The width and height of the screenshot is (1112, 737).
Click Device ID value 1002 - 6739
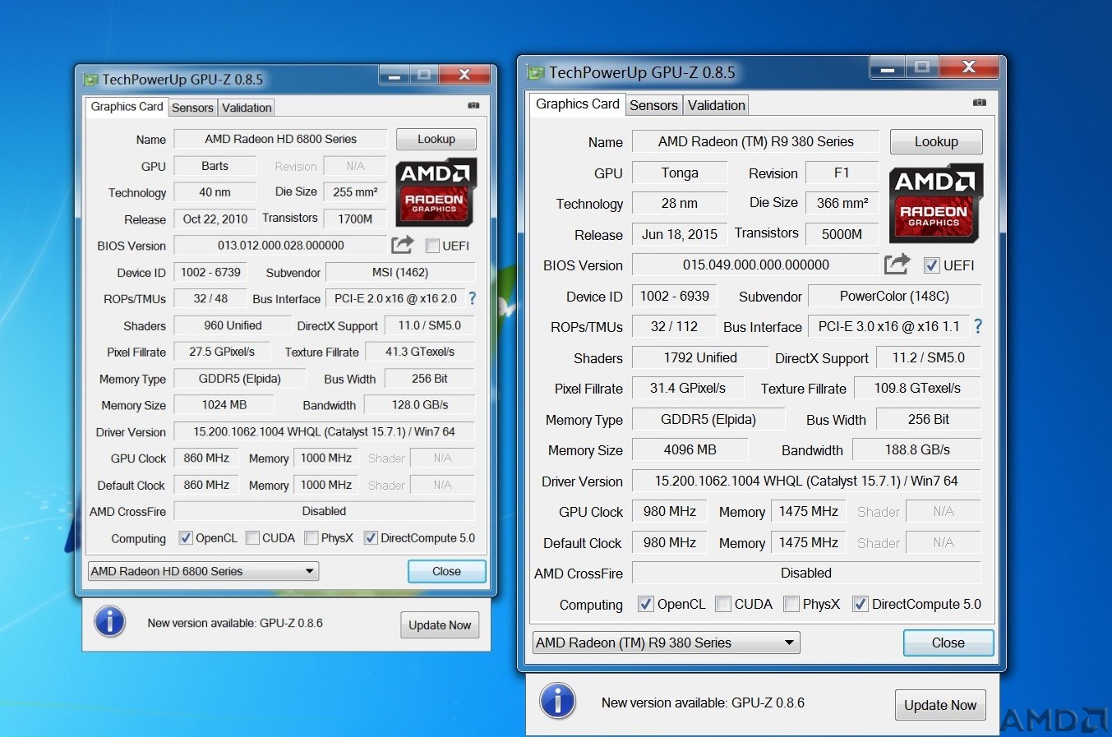click(210, 272)
